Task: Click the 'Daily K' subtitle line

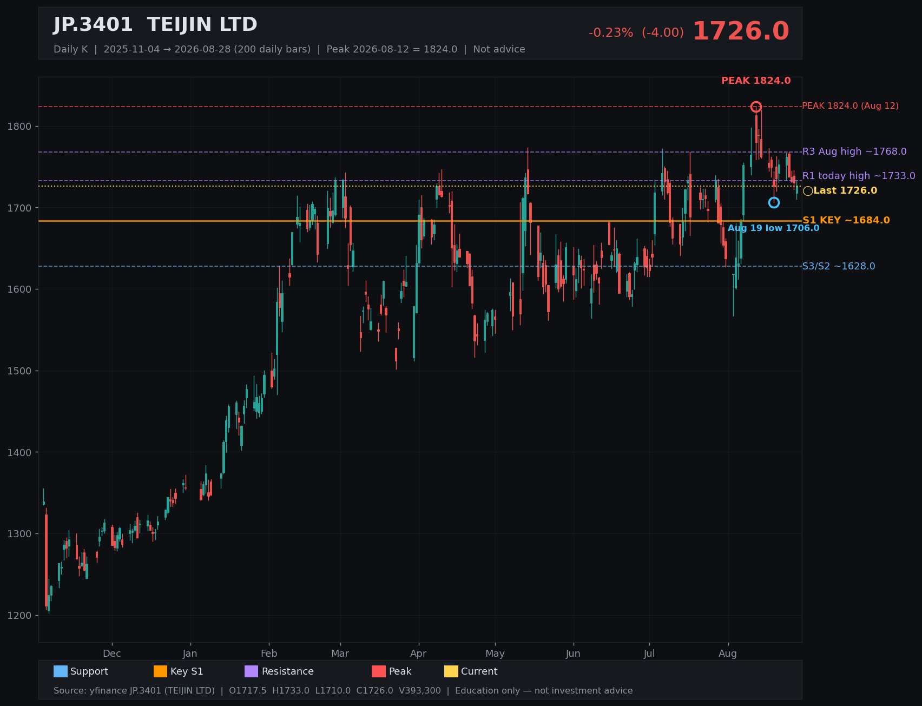Action: pyautogui.click(x=289, y=49)
